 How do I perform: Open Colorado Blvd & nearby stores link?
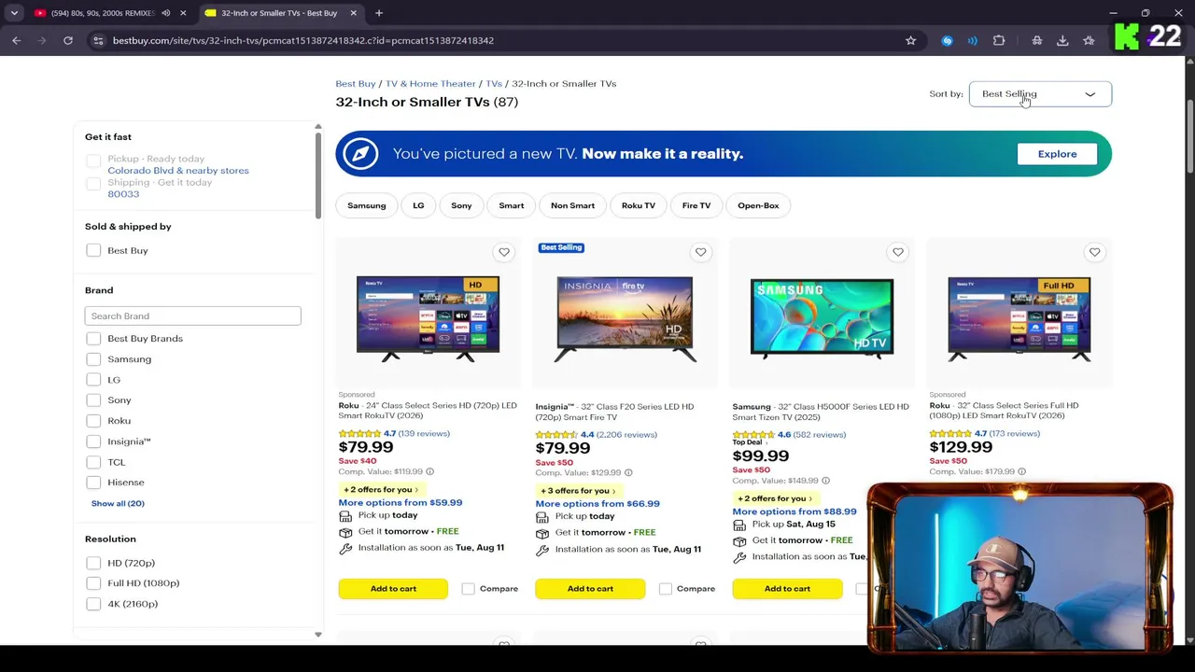click(178, 171)
